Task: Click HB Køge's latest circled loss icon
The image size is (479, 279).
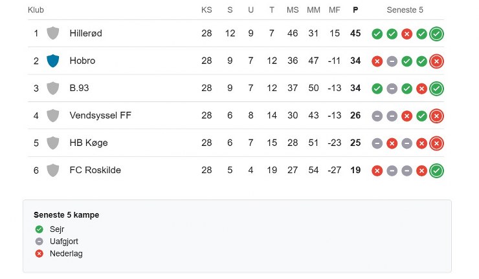Action: click(x=437, y=143)
